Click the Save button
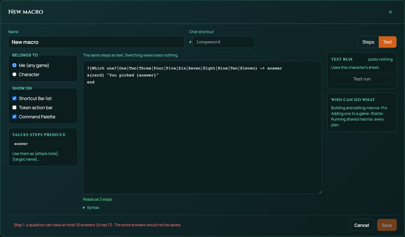 click(x=387, y=225)
